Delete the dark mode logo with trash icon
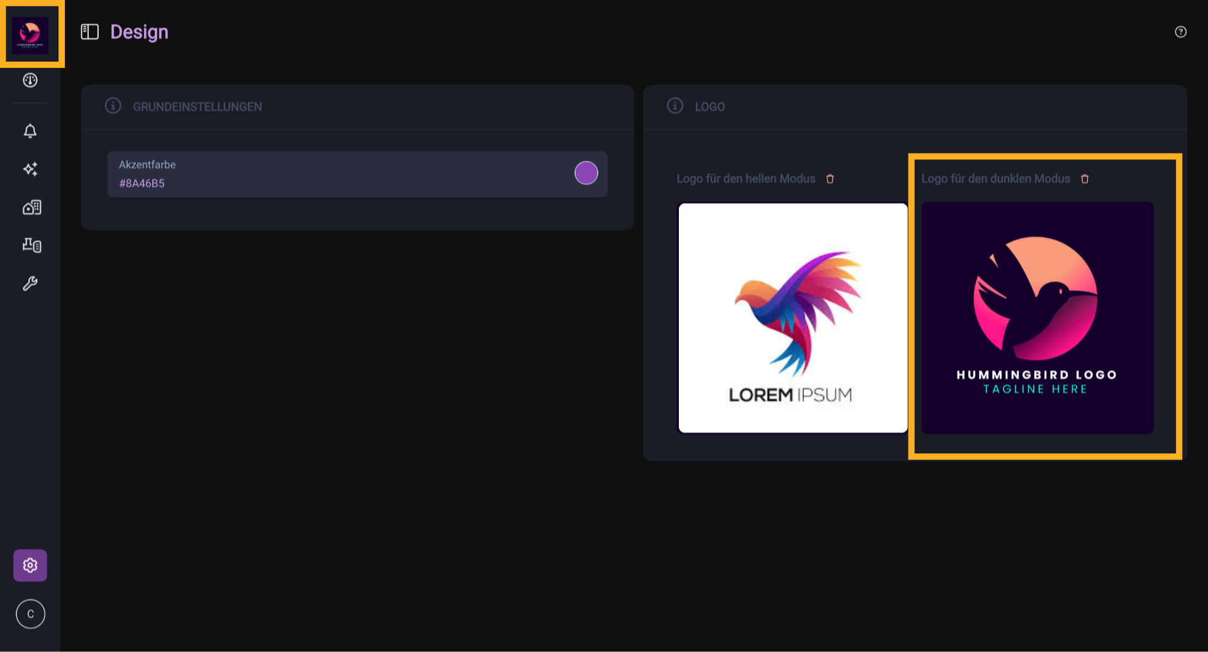 coord(1085,179)
